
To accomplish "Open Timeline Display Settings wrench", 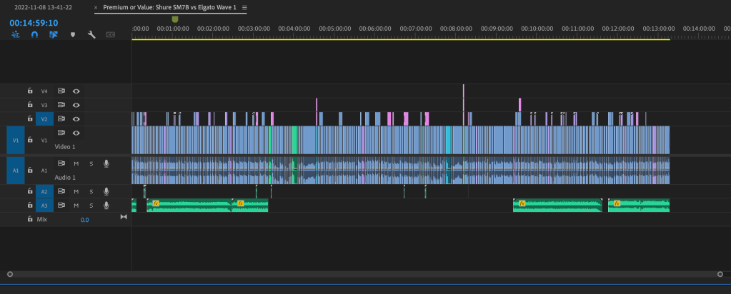I will pos(91,34).
